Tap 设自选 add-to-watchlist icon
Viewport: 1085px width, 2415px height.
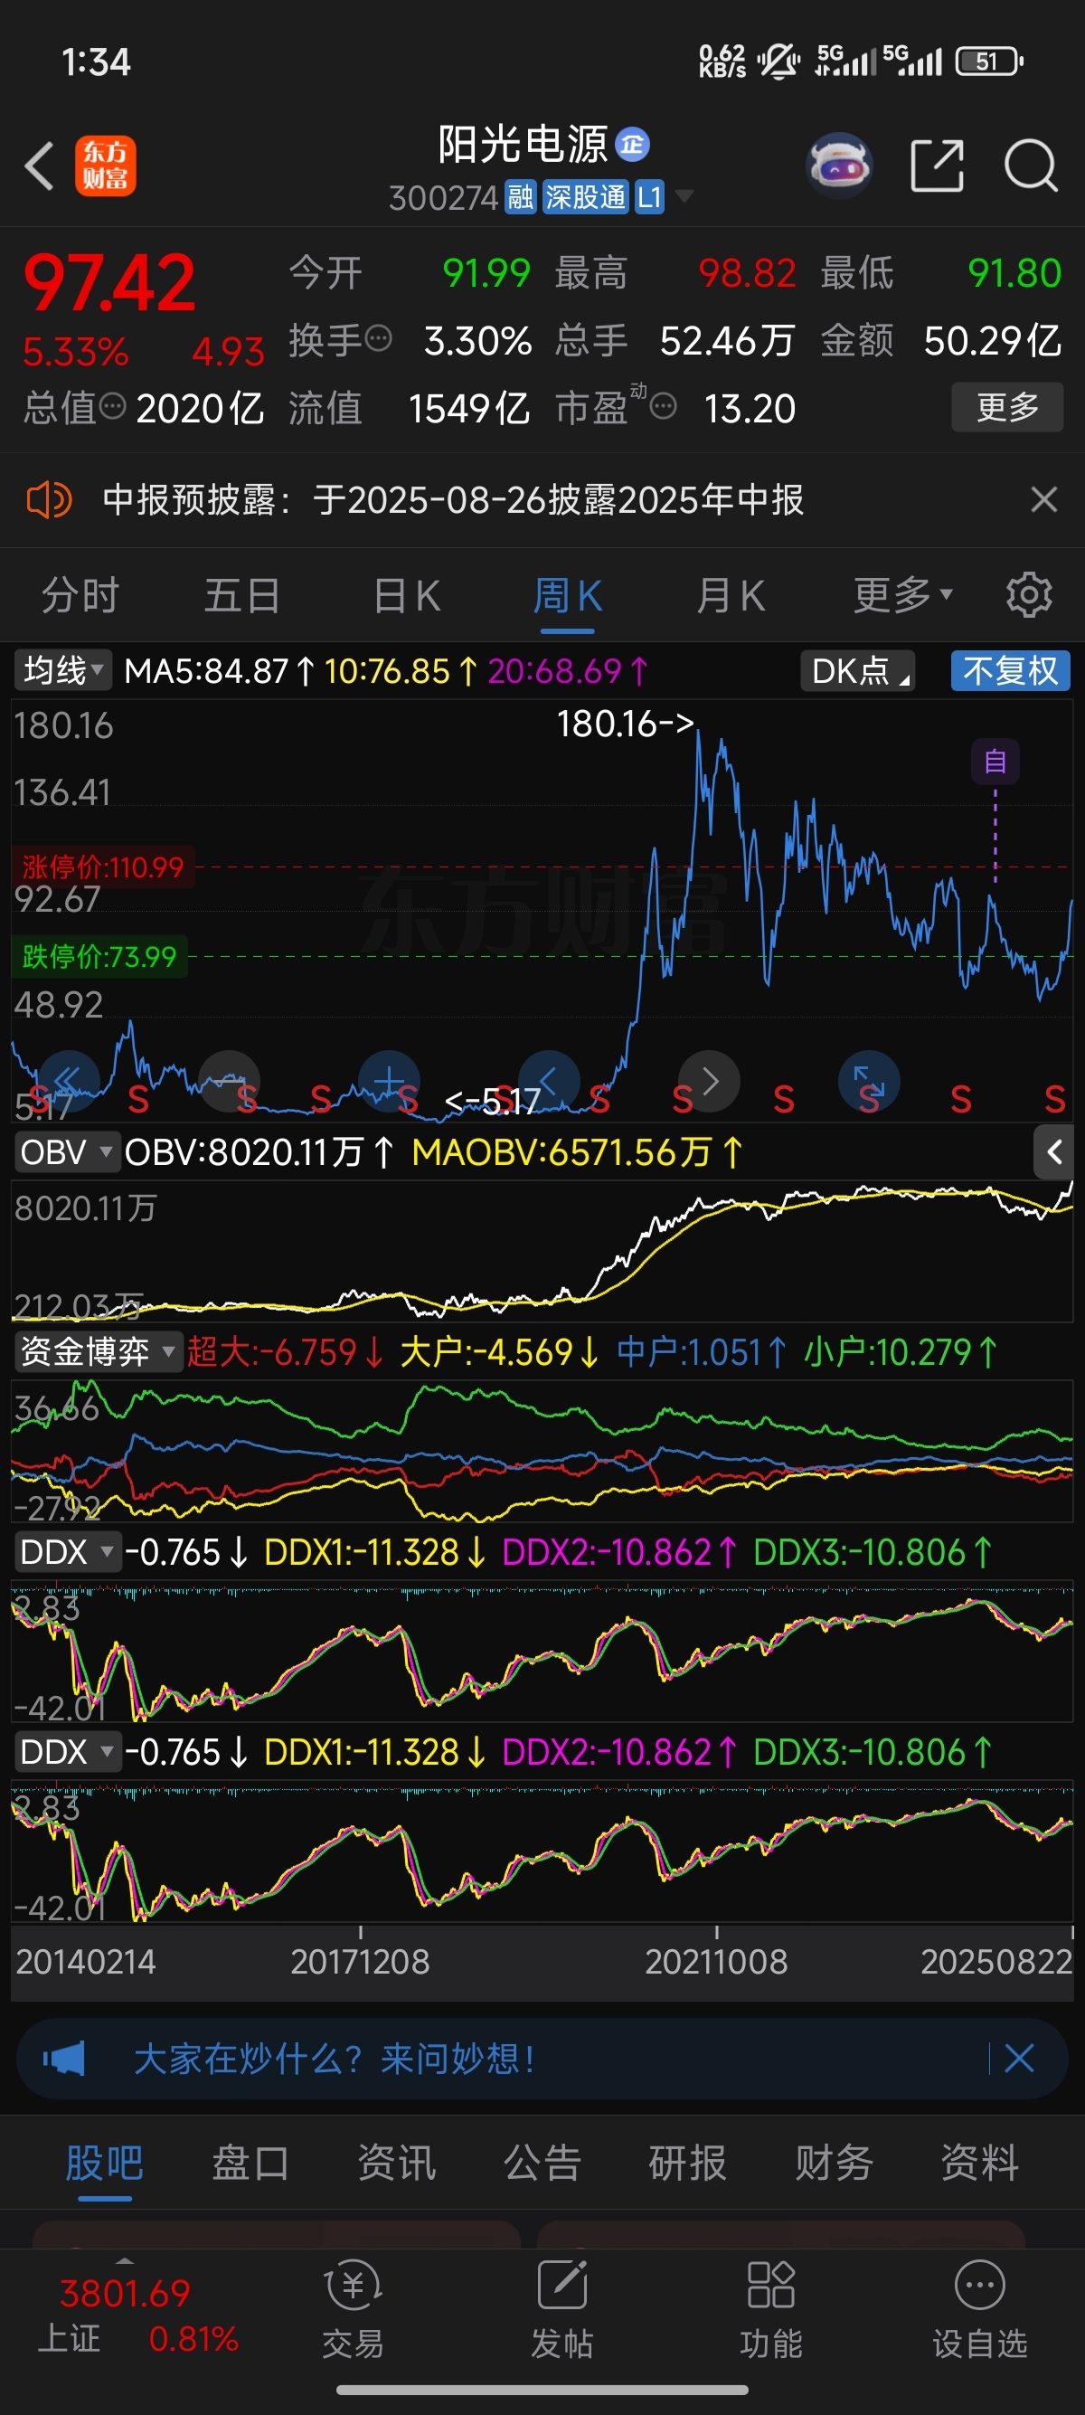980,2309
